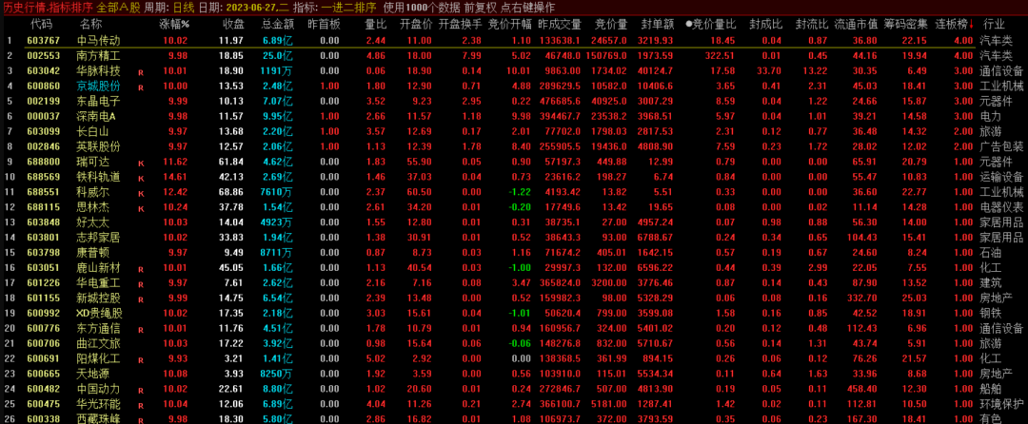This screenshot has width=1028, height=424.
Task: Click the 广告包装 industry cell
Action: tap(1001, 145)
